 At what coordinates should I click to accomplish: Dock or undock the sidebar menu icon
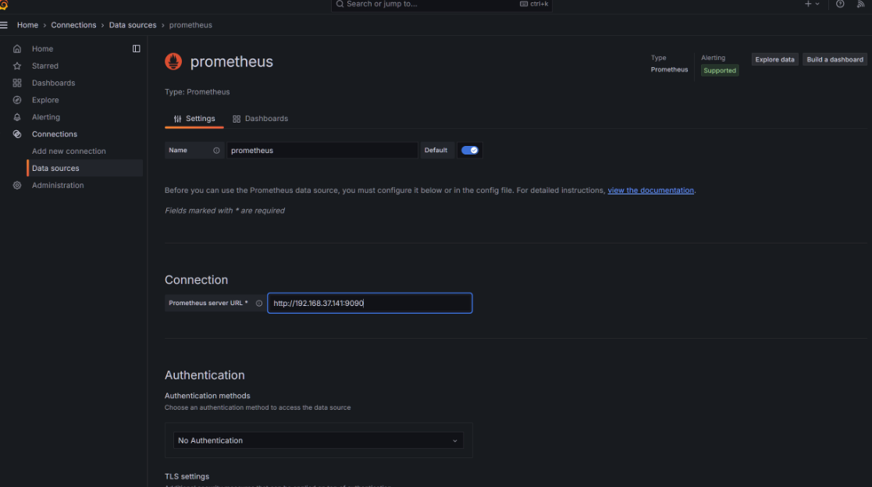pyautogui.click(x=137, y=49)
